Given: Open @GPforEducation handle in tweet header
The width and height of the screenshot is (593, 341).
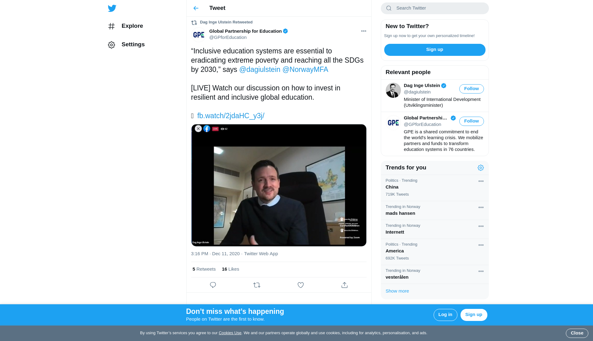Looking at the screenshot, I should pyautogui.click(x=228, y=37).
